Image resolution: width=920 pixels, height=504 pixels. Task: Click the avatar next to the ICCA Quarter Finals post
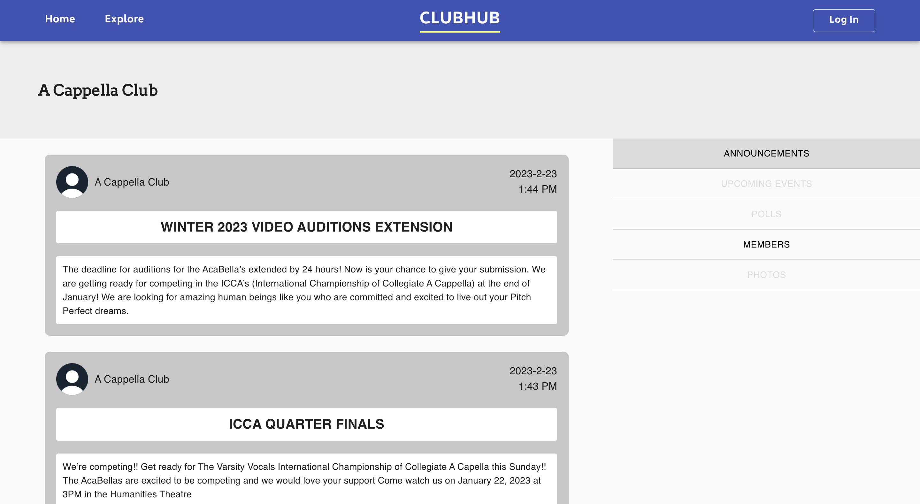[x=72, y=379]
